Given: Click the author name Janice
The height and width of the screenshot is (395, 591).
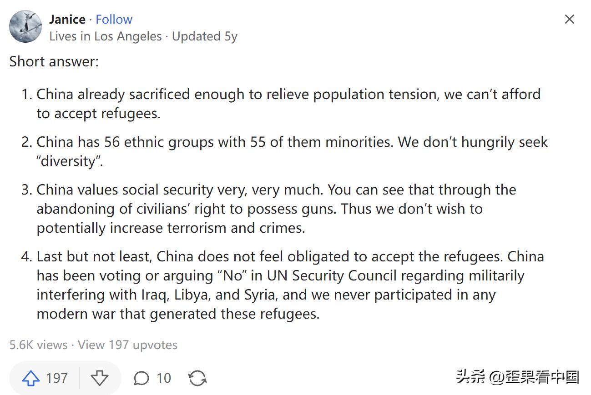Looking at the screenshot, I should pyautogui.click(x=67, y=19).
